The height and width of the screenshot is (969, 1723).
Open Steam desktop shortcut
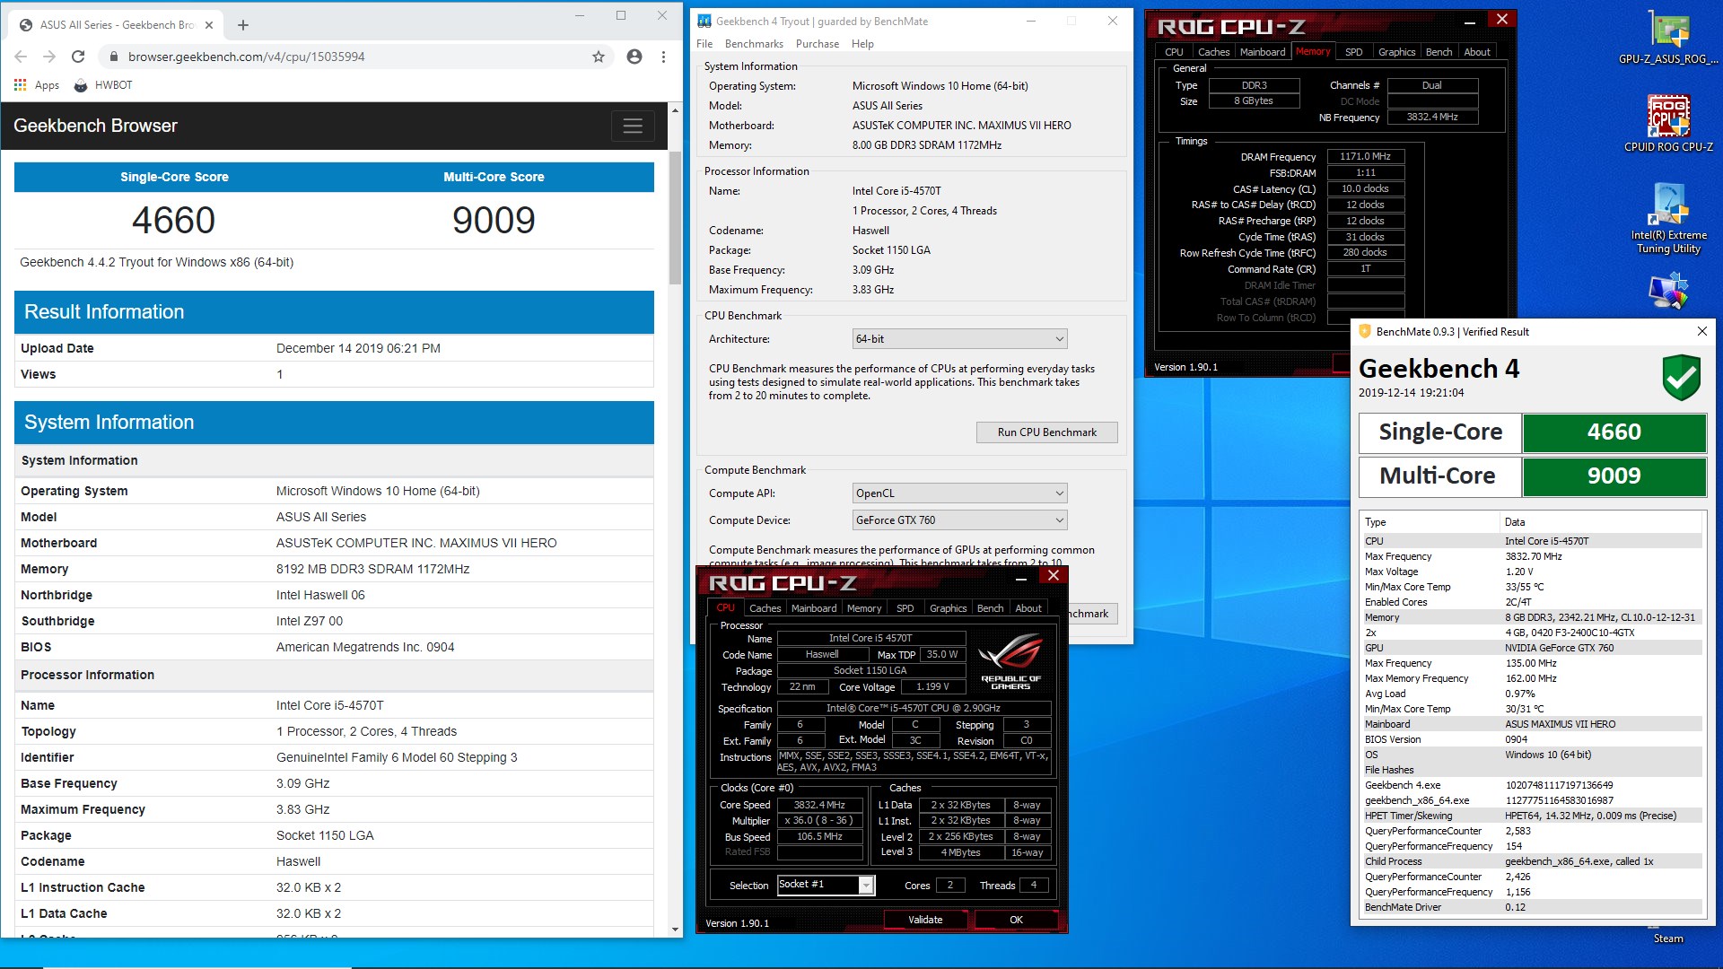pos(1668,938)
